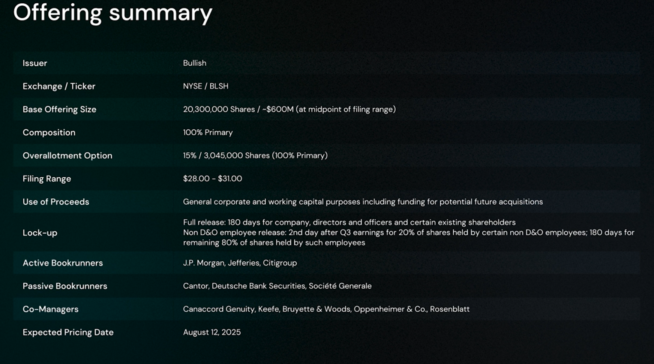Click the "Use of Proceeds" label
Screen dimensions: 654x364
[x=56, y=202]
